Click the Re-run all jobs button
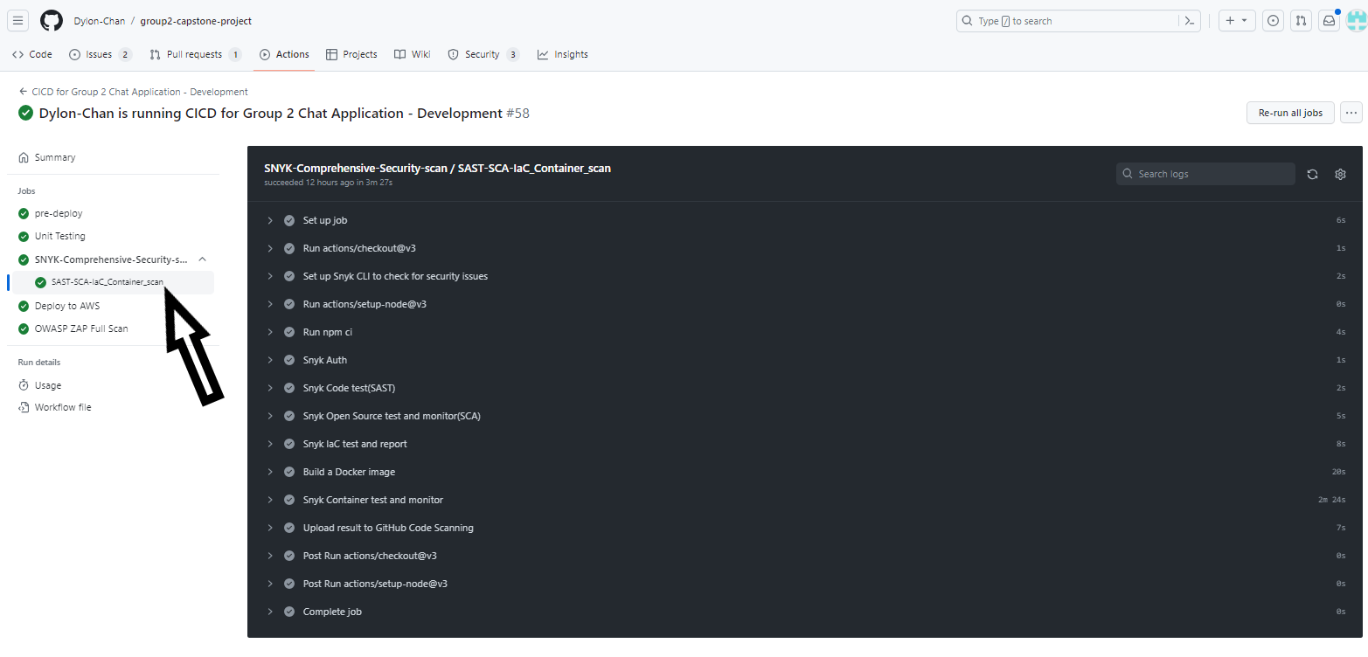Screen dimensions: 1368x657 (x=1290, y=113)
